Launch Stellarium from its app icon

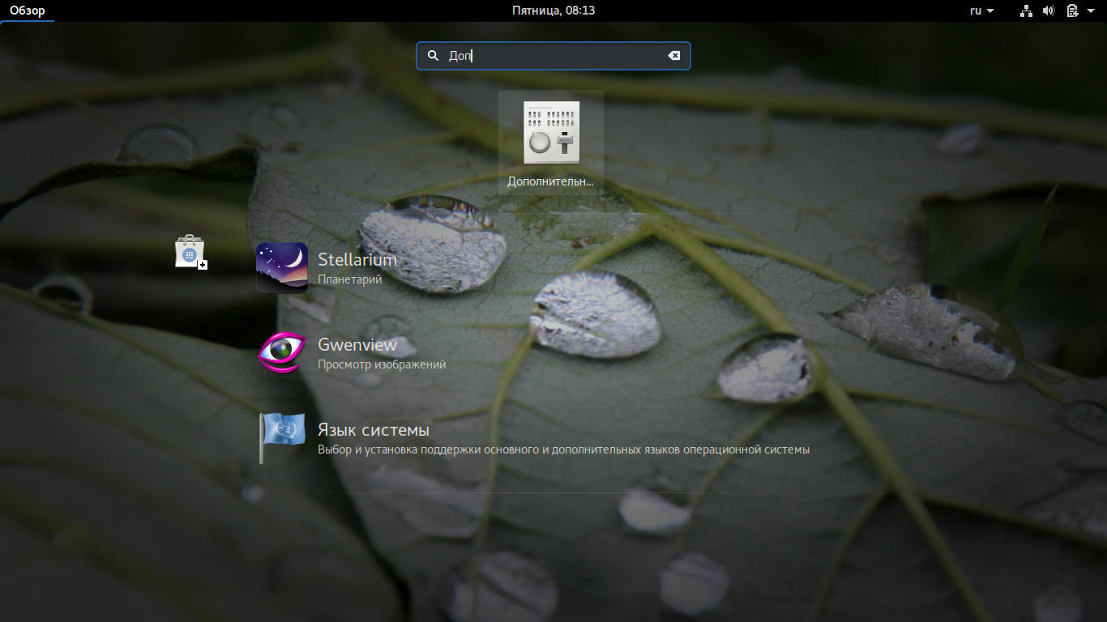pos(282,267)
